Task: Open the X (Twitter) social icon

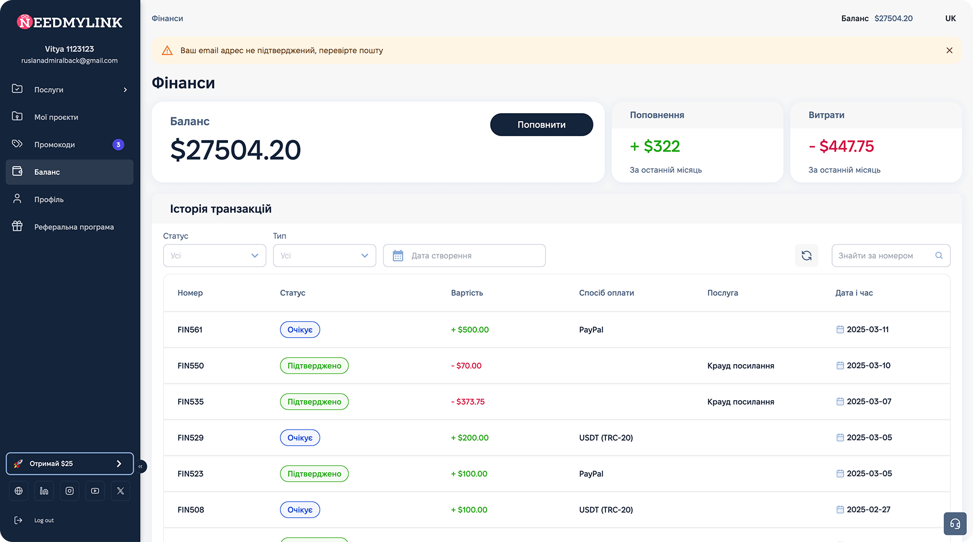Action: (120, 491)
